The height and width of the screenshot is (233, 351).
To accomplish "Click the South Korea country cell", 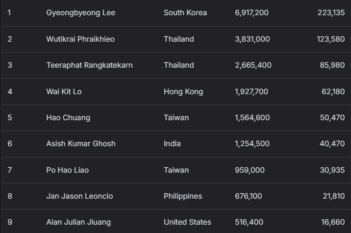I will (185, 13).
